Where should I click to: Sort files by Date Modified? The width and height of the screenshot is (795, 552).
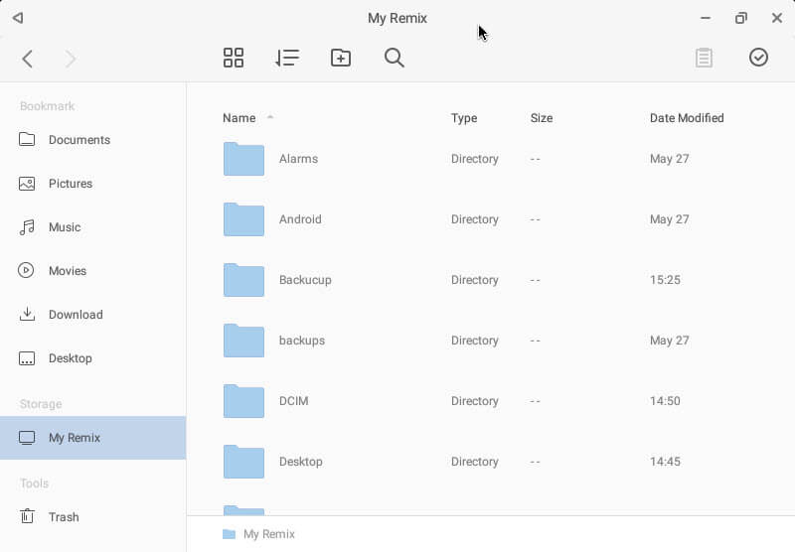[687, 118]
